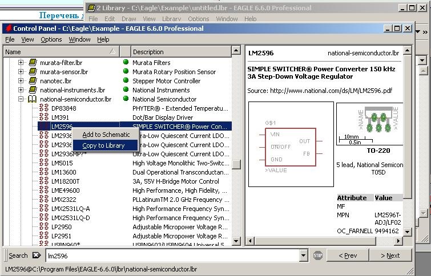Click the preview pane horizontal scrollbar thumb
Viewport: 431px width, 276px height.
pyautogui.click(x=315, y=241)
